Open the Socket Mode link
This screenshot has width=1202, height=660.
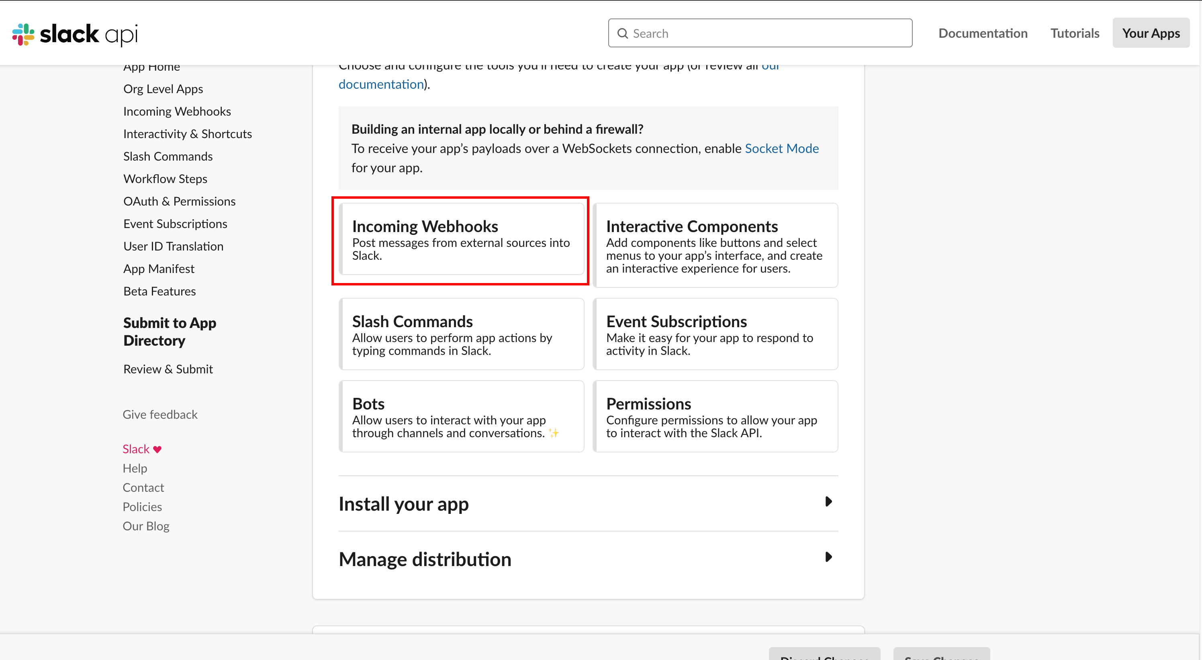(x=781, y=148)
